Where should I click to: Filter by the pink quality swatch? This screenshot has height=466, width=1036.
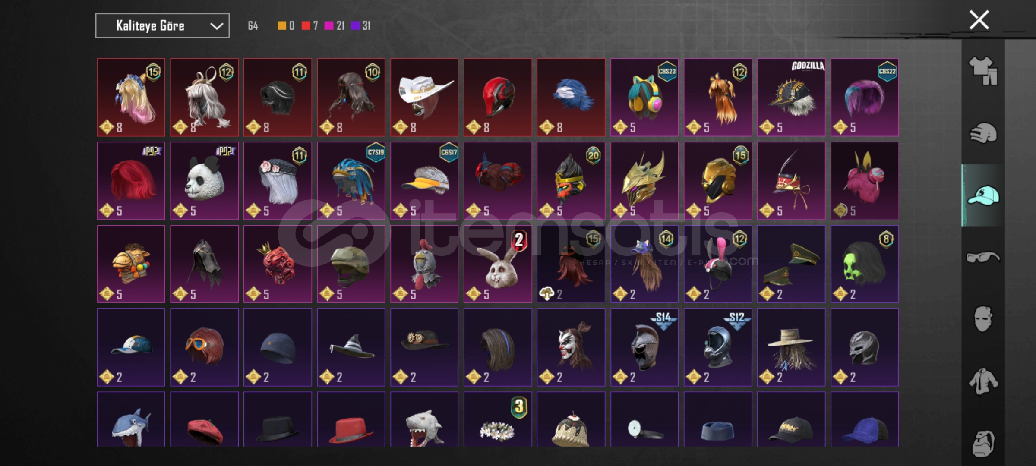(x=329, y=26)
